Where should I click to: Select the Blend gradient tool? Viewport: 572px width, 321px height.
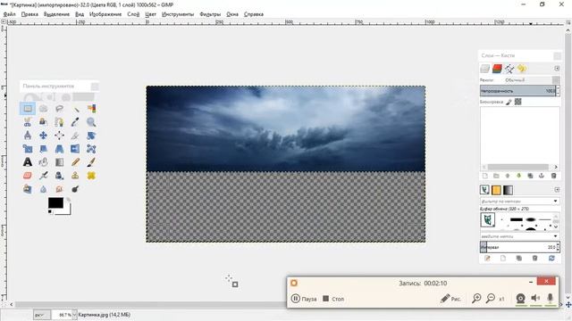[59, 162]
